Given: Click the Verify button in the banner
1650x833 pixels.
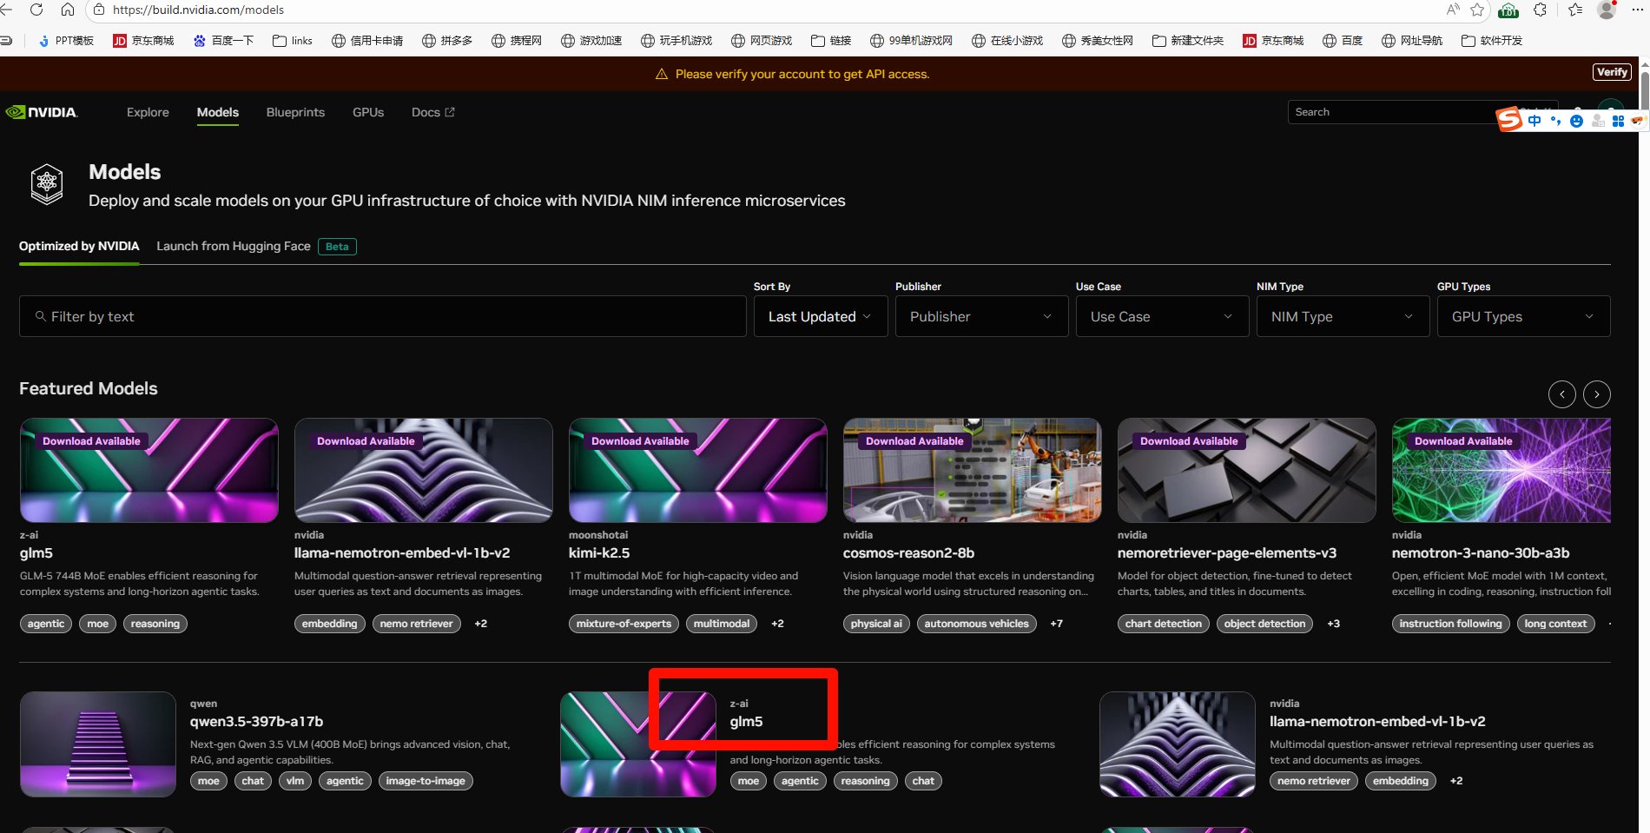Looking at the screenshot, I should click(x=1612, y=72).
